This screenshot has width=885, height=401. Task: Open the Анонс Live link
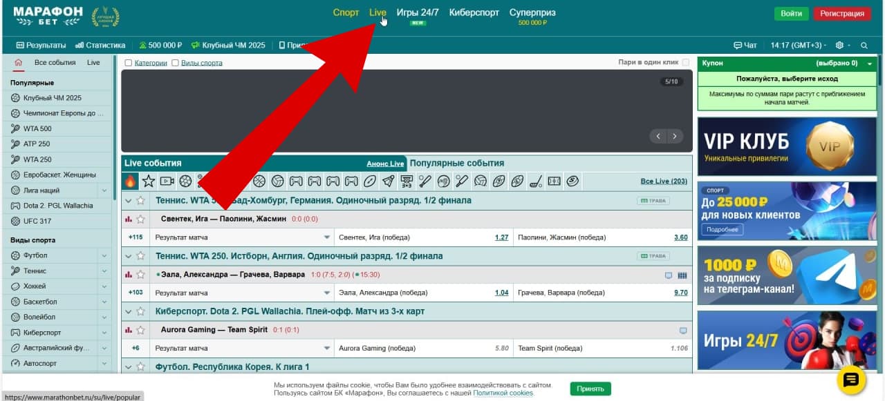click(385, 164)
